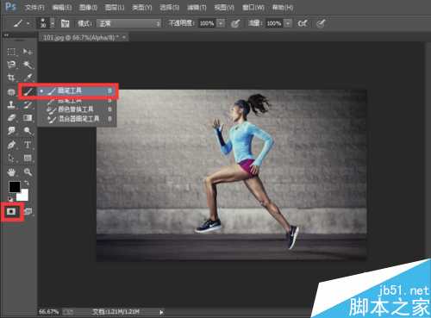This screenshot has width=431, height=318.
Task: Select the Eyedropper tool
Action: (28, 78)
